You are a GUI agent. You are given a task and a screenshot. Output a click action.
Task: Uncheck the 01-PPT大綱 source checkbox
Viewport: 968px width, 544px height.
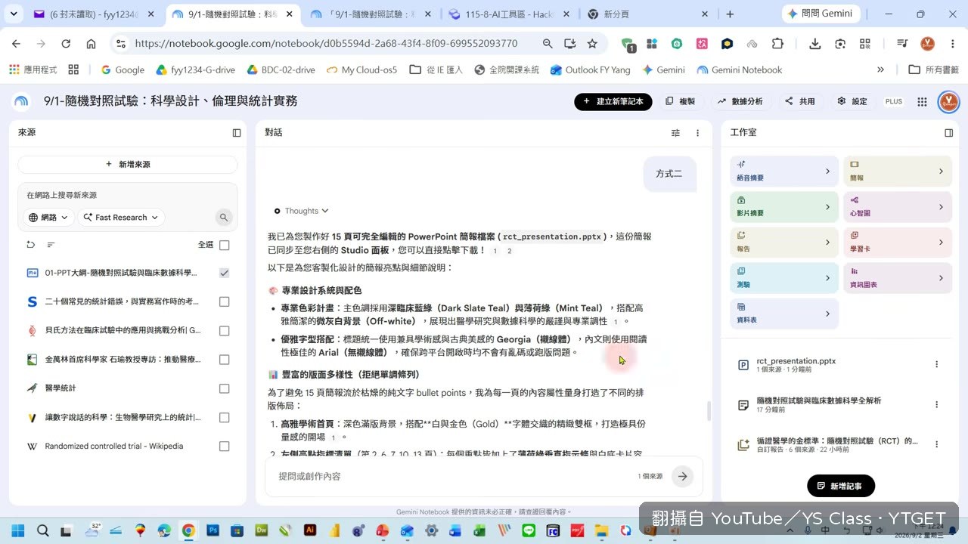[x=224, y=273]
